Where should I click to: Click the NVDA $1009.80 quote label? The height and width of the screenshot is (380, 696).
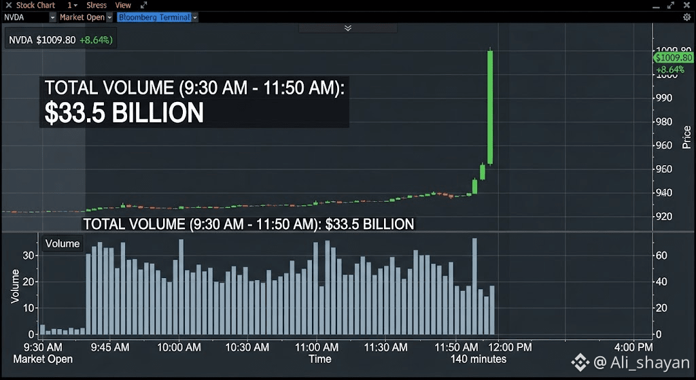(60, 40)
